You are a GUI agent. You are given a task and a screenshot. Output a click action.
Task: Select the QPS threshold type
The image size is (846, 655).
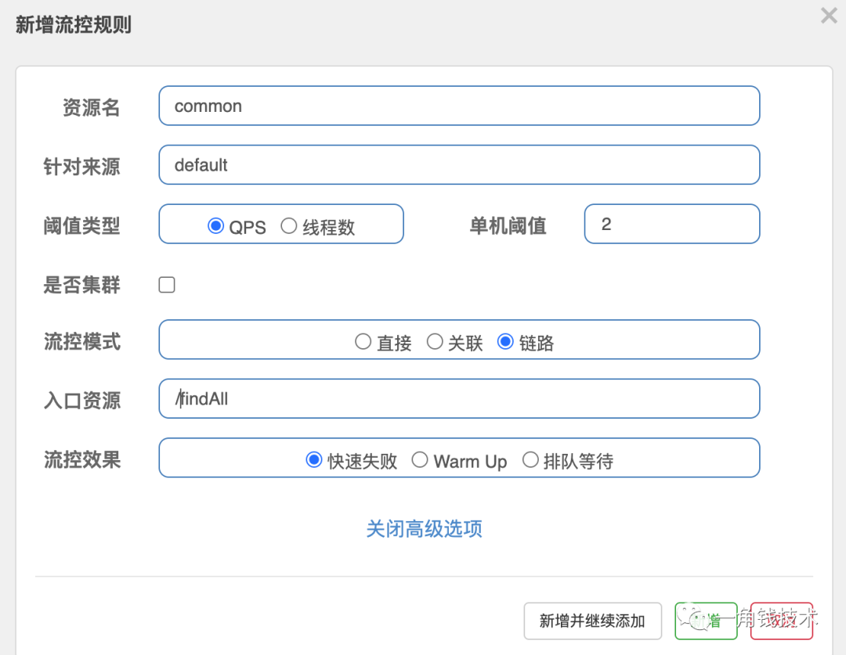(x=216, y=226)
